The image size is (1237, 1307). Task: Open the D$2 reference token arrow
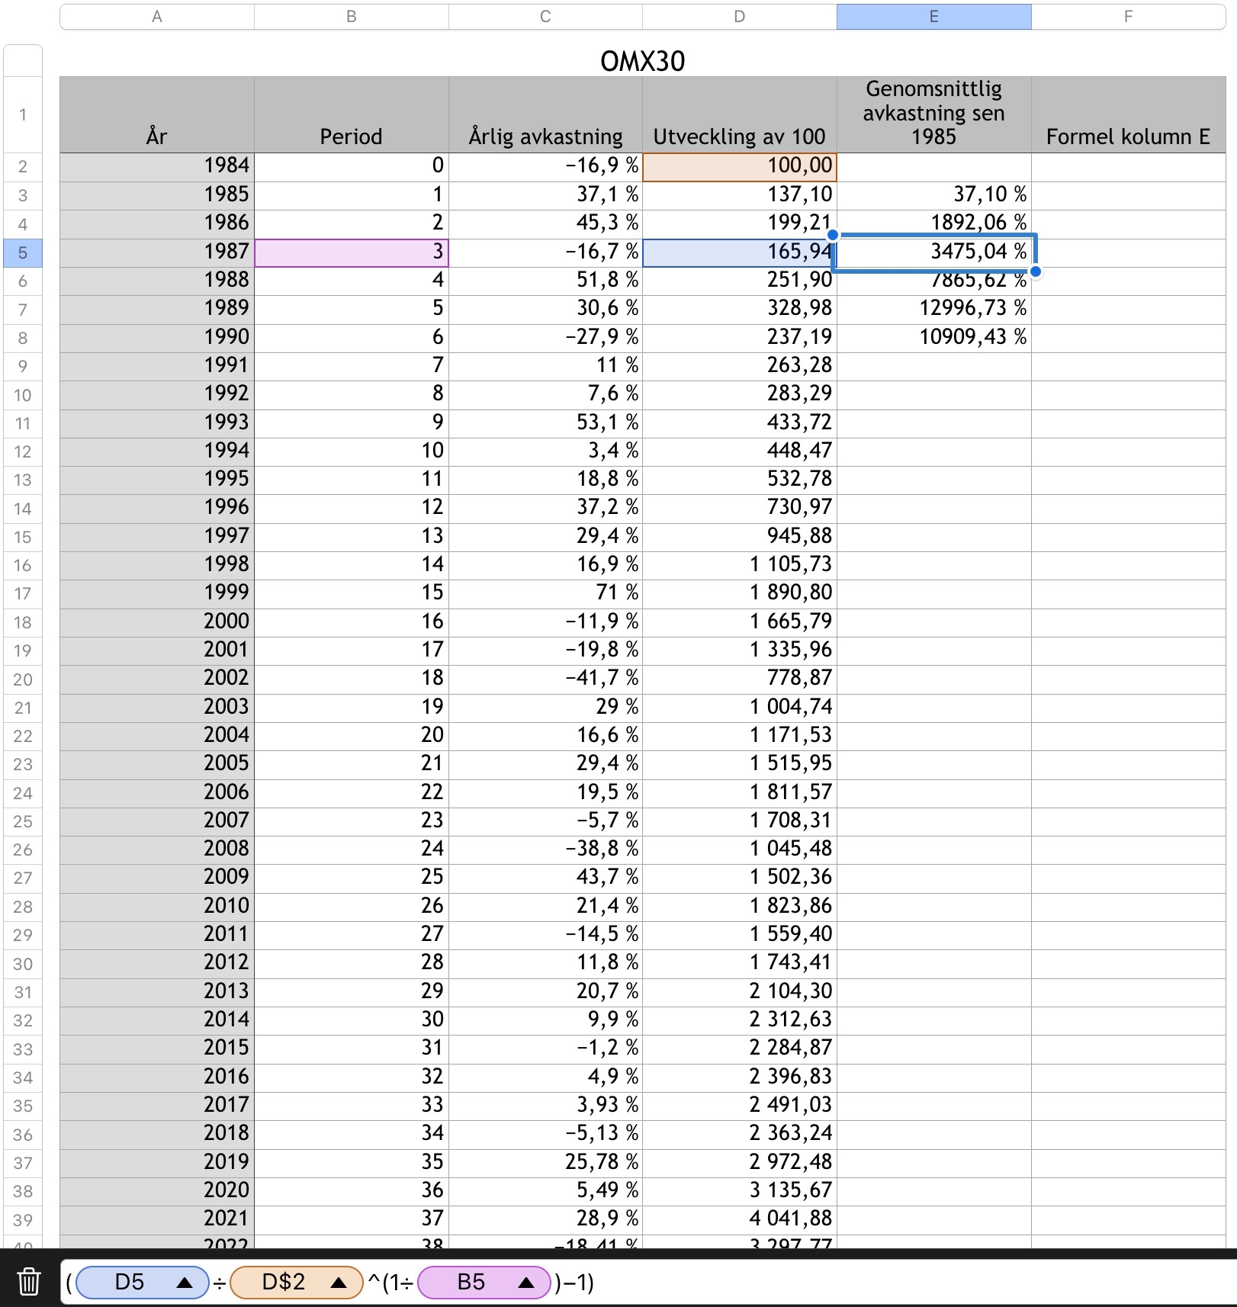(x=339, y=1283)
